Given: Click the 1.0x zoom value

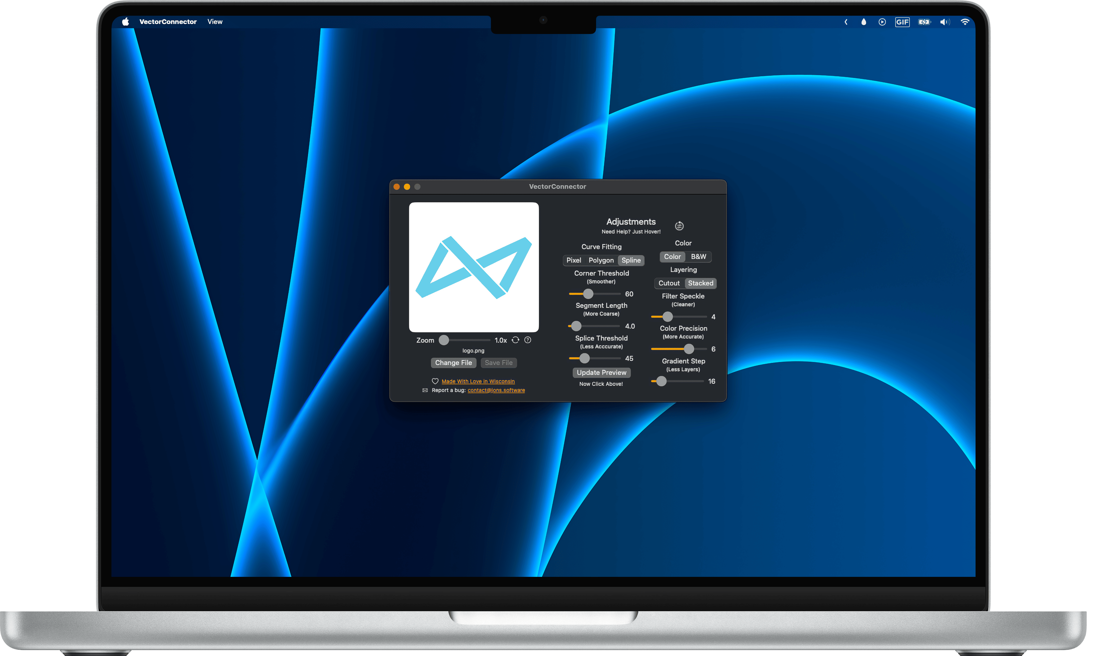Looking at the screenshot, I should pyautogui.click(x=501, y=340).
